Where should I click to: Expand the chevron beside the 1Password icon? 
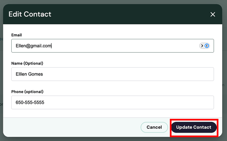click(202, 46)
